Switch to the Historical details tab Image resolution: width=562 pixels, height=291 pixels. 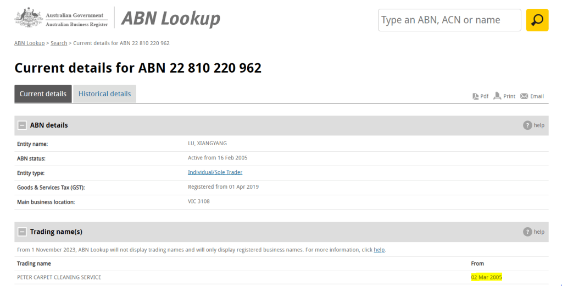[104, 94]
